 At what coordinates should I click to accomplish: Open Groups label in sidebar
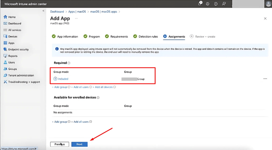[13, 69]
